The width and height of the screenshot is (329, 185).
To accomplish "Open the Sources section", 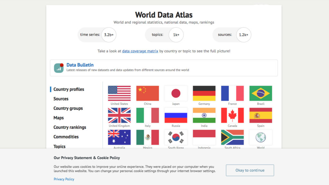I will [x=61, y=99].
